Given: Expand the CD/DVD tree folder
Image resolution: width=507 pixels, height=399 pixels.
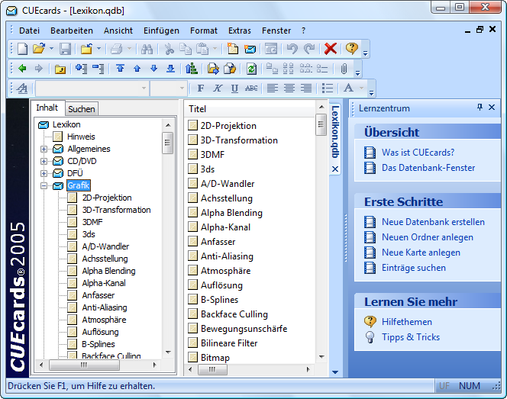Looking at the screenshot, I should 44,161.
